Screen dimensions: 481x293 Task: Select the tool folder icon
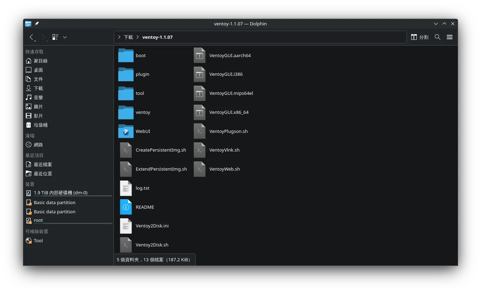[126, 93]
